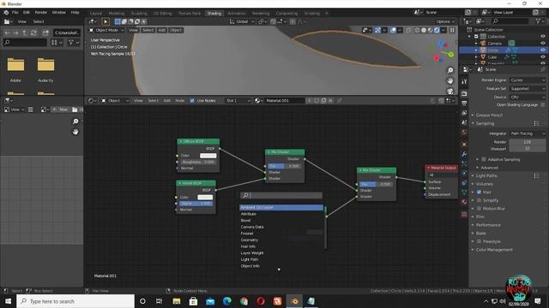Open the Render properties tab icon
This screenshot has height=308, width=549.
pos(464,93)
